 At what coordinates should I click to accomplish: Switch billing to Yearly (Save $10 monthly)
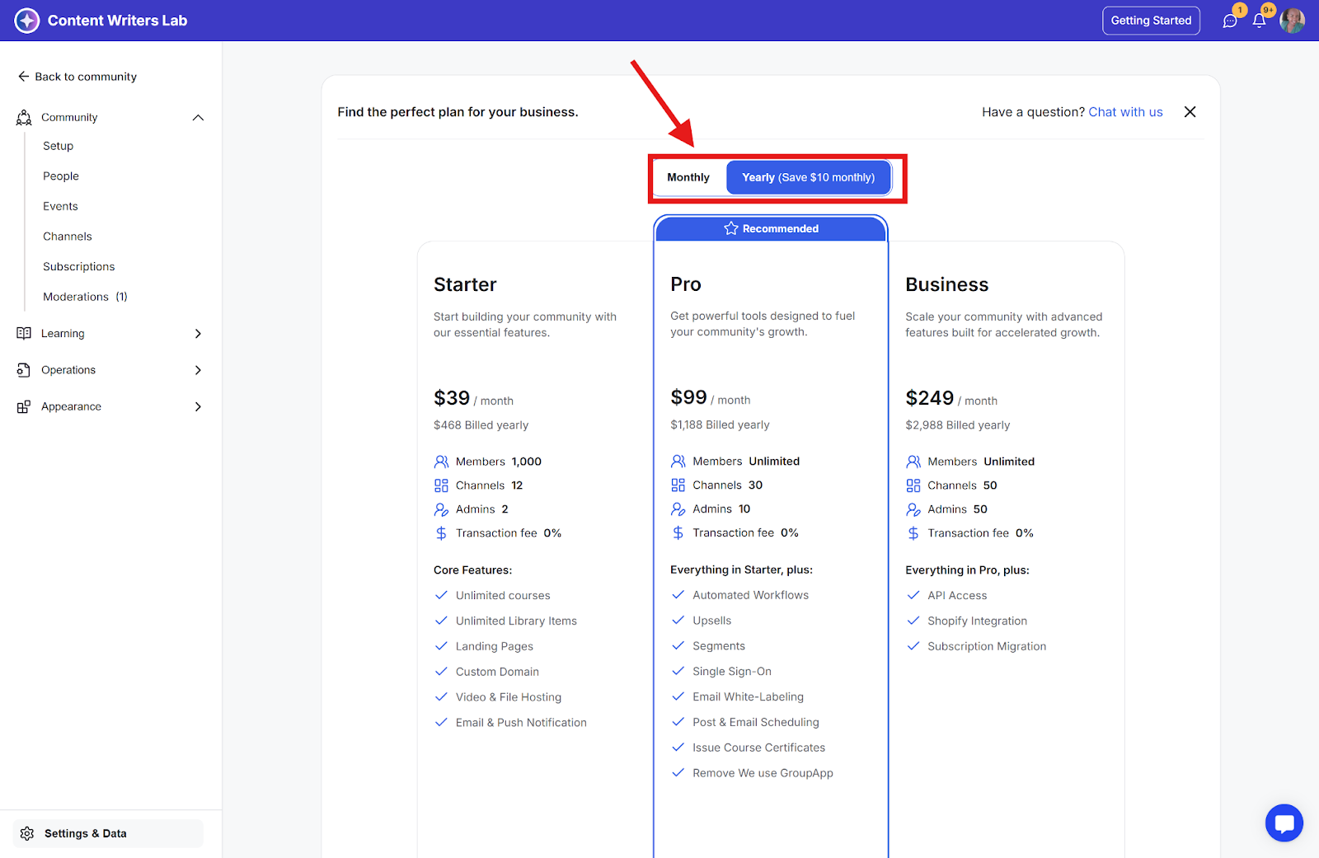click(808, 177)
